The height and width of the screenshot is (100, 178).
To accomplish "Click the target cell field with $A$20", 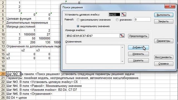I will click(114, 15).
